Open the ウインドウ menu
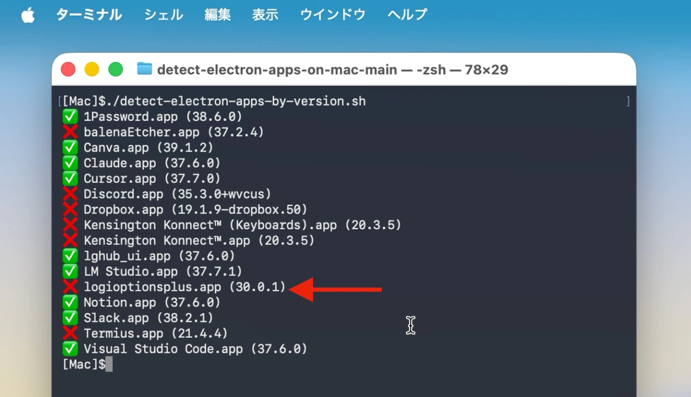 point(333,15)
